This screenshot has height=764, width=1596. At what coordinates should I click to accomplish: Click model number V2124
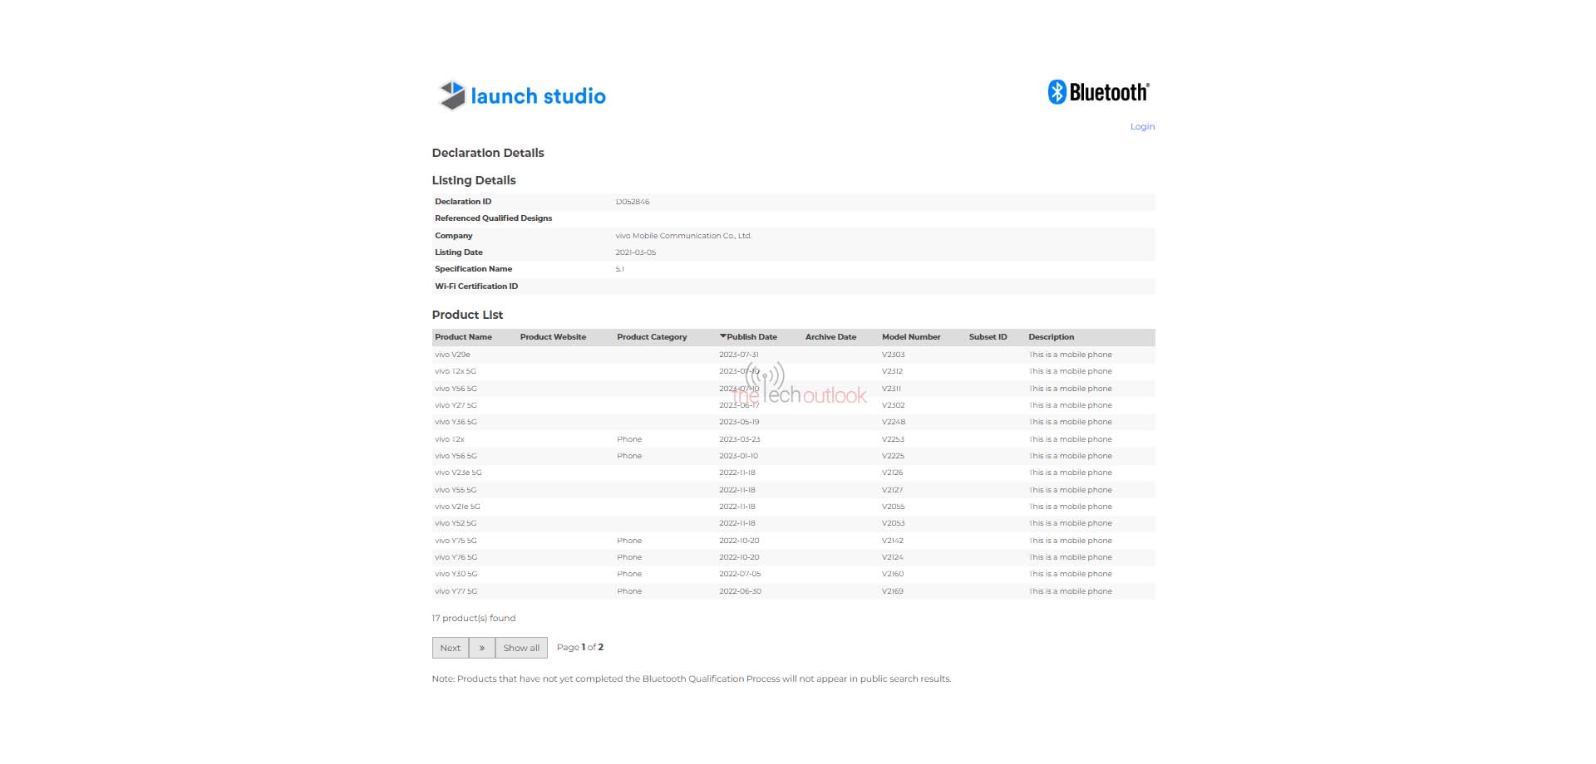tap(893, 557)
